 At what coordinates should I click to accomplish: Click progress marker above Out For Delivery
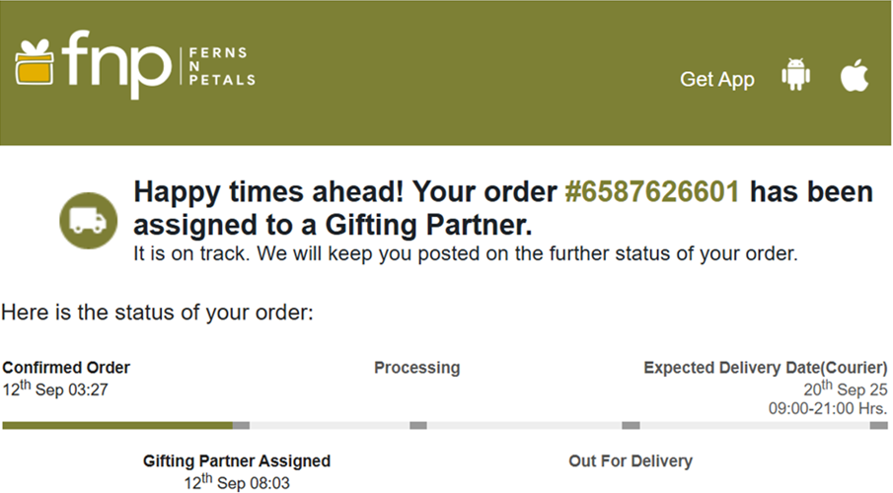click(631, 425)
